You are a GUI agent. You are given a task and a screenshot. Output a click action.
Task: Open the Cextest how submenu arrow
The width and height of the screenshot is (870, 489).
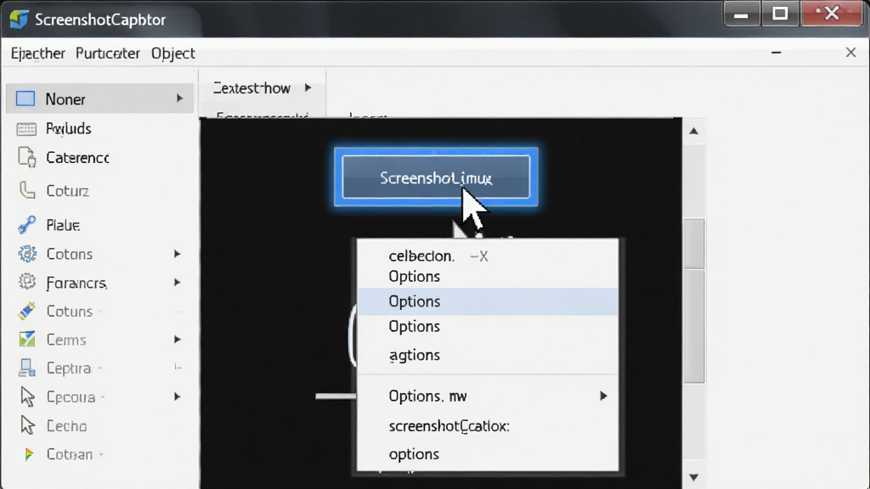click(308, 87)
